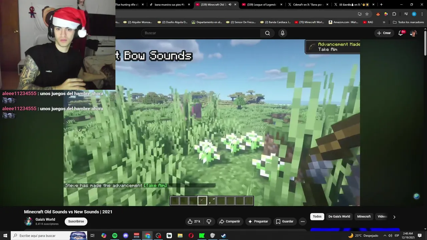Open Gaia's World channel avatar
427x240 pixels.
(x=28, y=221)
